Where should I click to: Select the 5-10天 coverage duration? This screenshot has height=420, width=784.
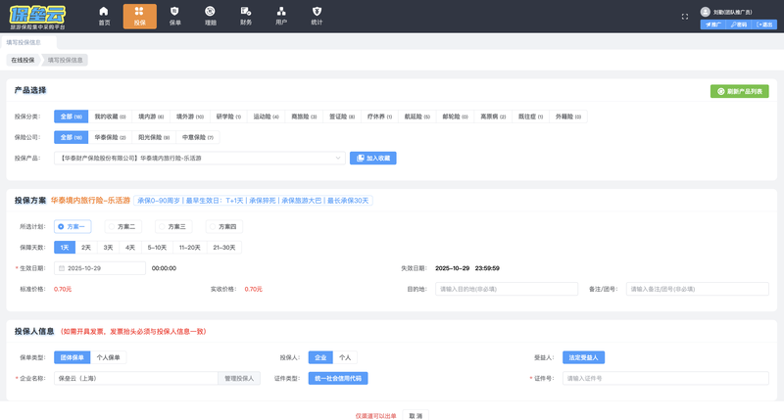pos(157,248)
